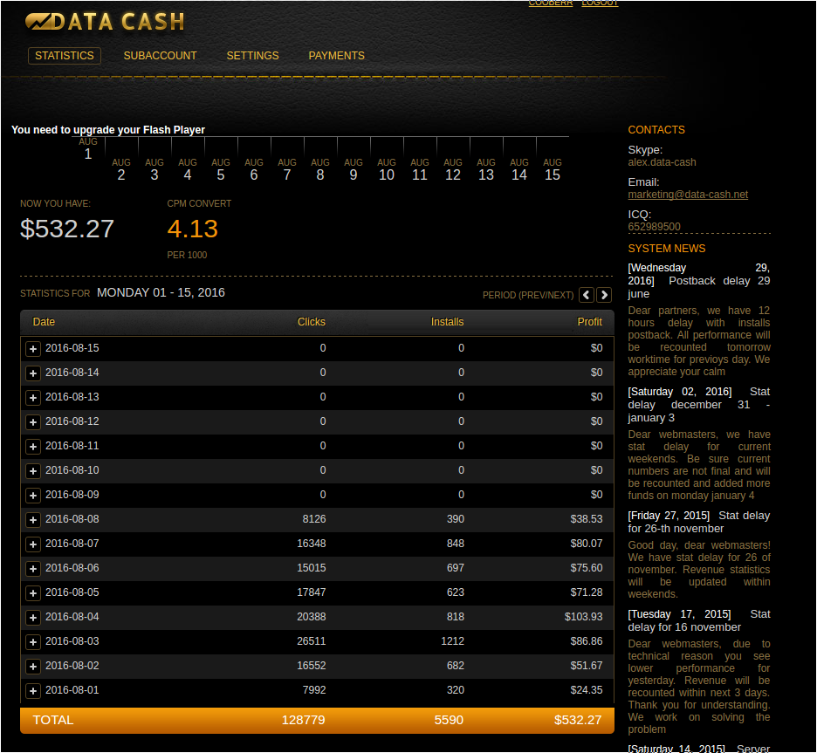Expand the 2016-08-06 row
This screenshot has height=753, width=817.
tap(33, 569)
